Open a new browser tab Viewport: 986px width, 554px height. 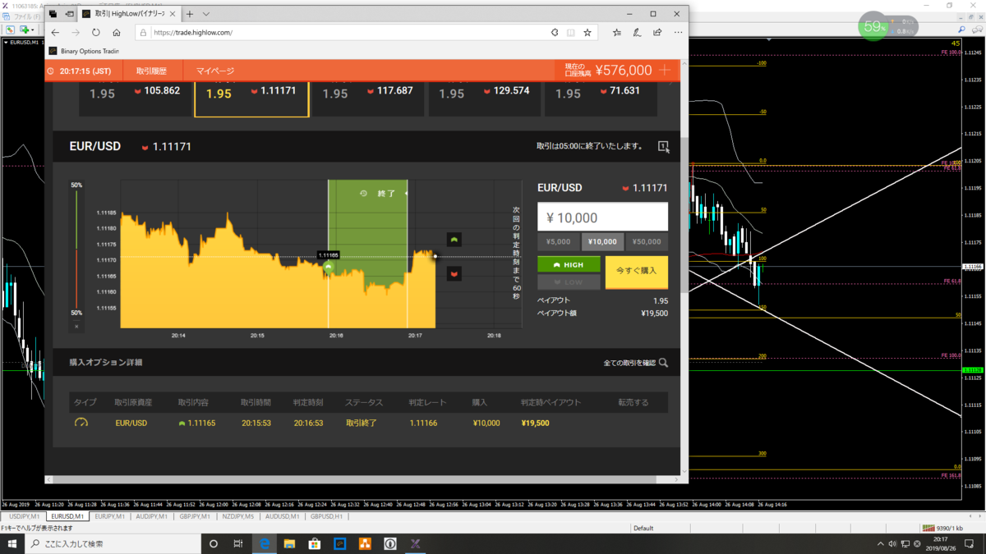[x=190, y=14]
